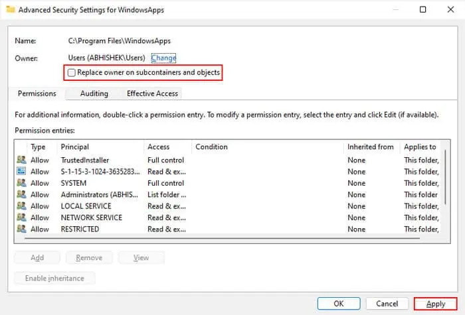
Task: Click the Remove button
Action: pos(89,258)
